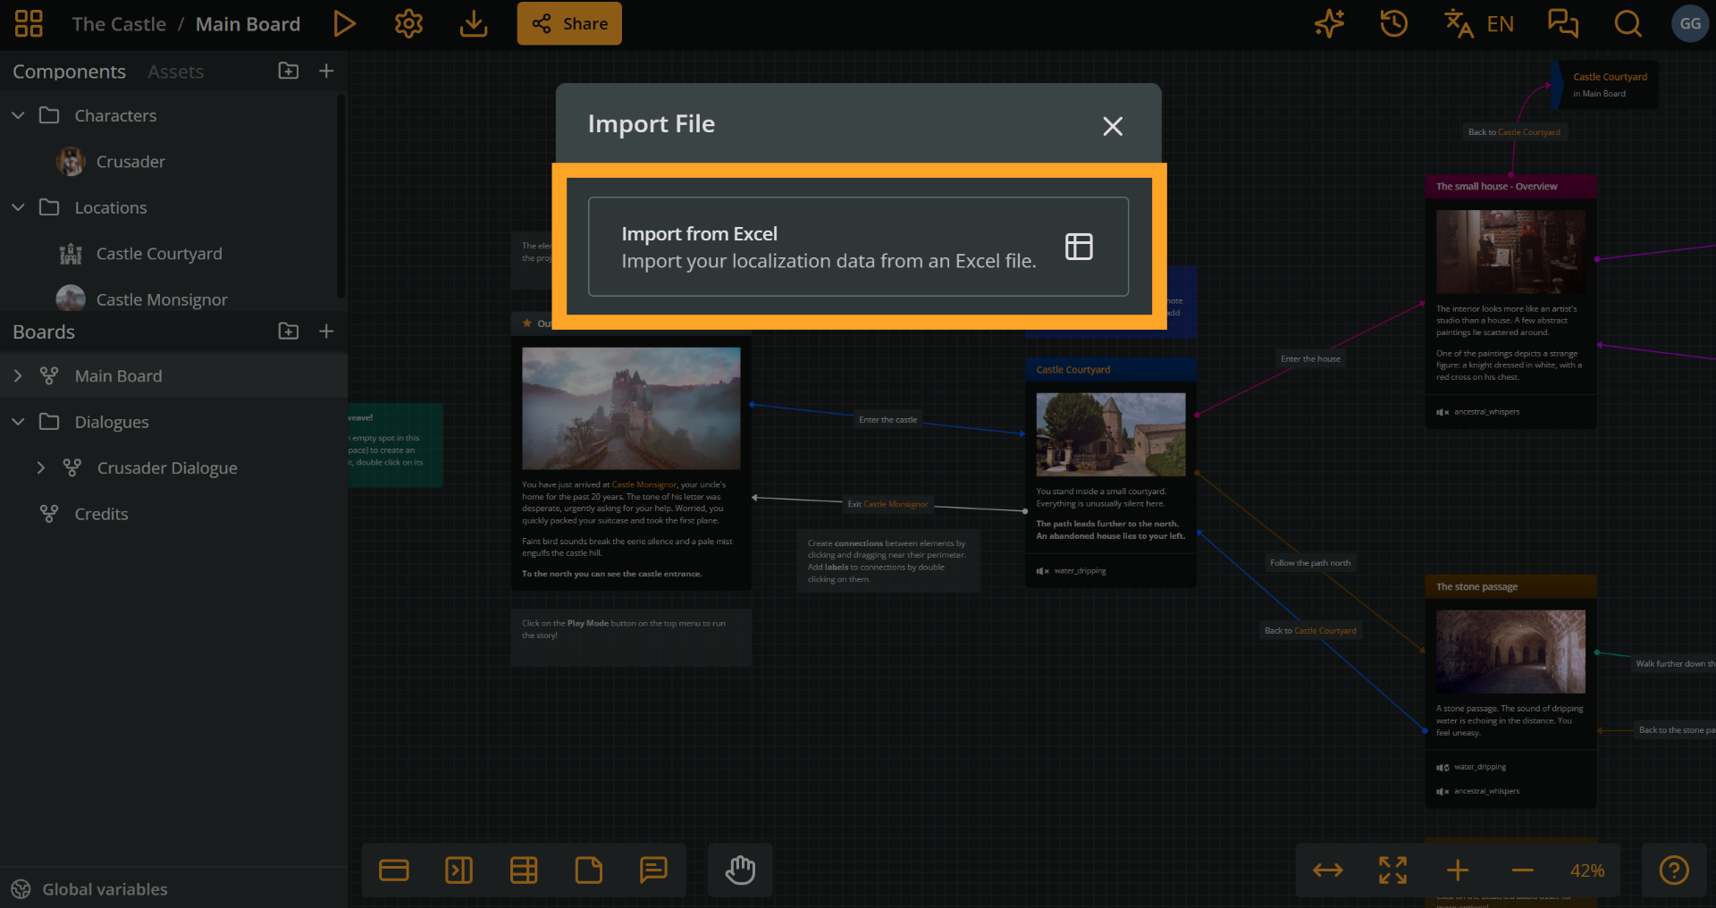Expand the Main Board tree item

(x=18, y=376)
